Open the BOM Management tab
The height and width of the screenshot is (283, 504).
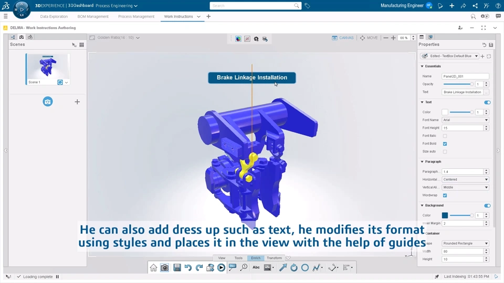[x=93, y=17]
